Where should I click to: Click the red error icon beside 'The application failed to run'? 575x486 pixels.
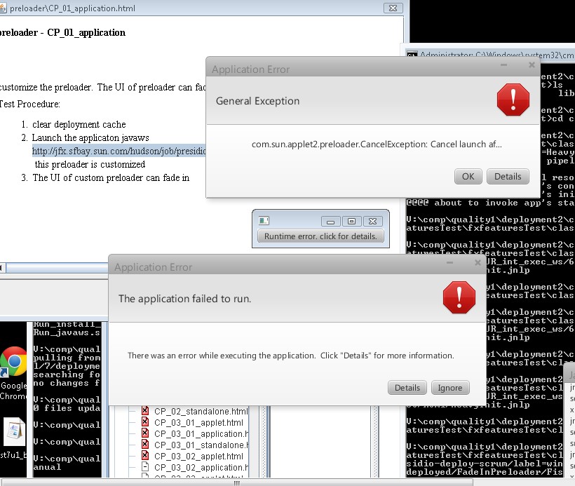459,297
